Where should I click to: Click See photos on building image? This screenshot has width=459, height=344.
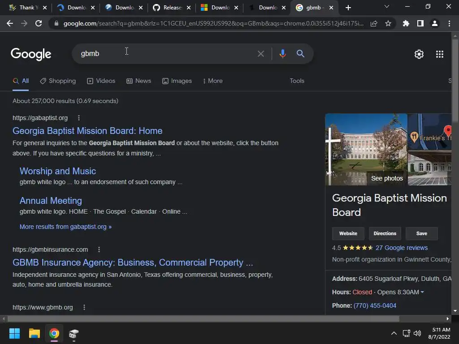[x=387, y=178]
